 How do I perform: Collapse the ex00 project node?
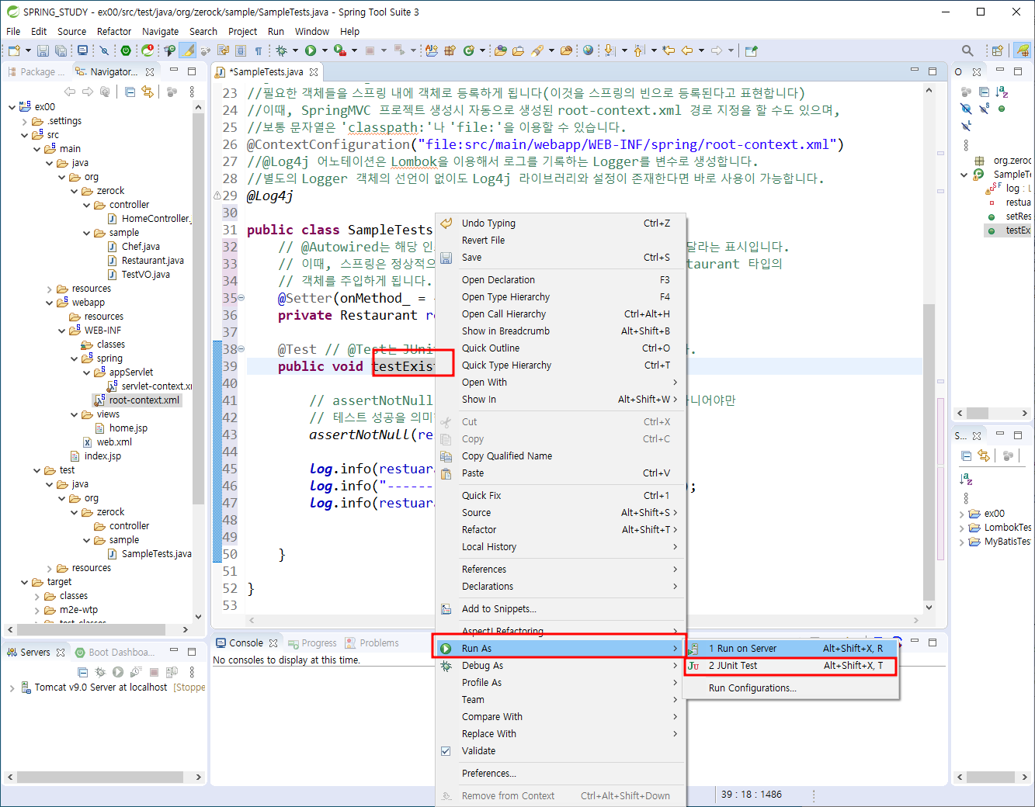click(x=12, y=107)
